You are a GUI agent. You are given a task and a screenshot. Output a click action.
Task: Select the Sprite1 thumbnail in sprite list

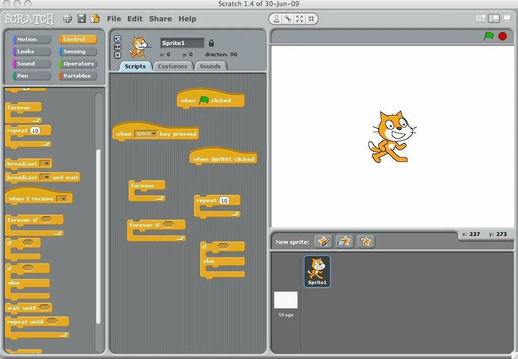[317, 271]
